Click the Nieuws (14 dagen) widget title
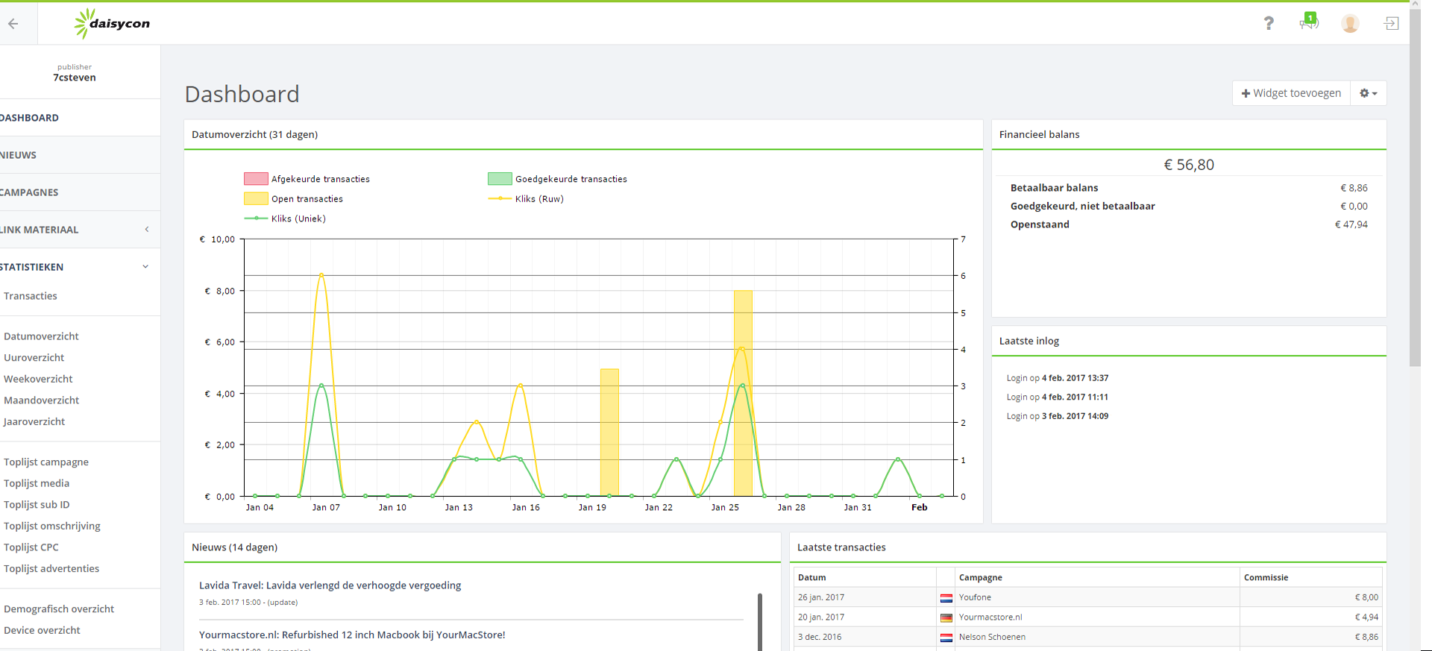This screenshot has height=651, width=1432. [x=234, y=547]
